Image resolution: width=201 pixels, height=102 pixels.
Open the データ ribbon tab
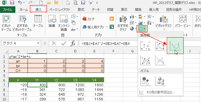click(96, 9)
